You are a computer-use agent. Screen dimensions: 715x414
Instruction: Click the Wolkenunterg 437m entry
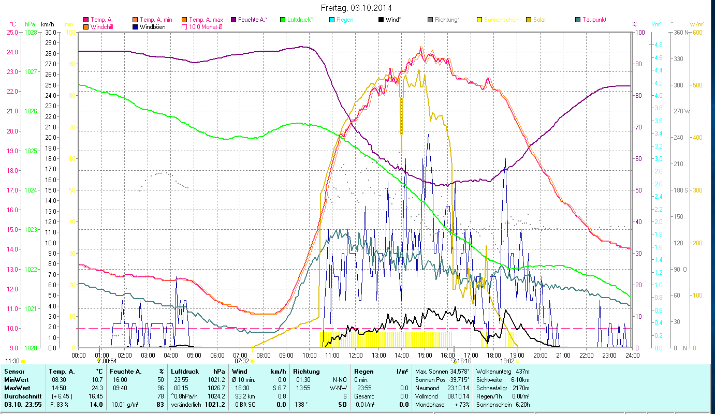pos(503,372)
